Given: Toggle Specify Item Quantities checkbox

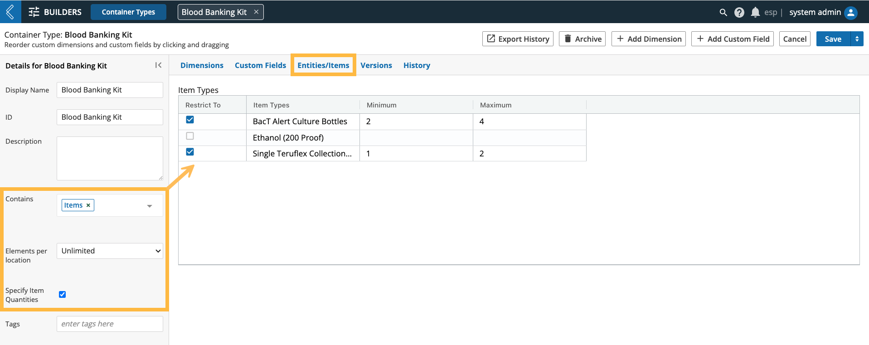Looking at the screenshot, I should tap(63, 294).
